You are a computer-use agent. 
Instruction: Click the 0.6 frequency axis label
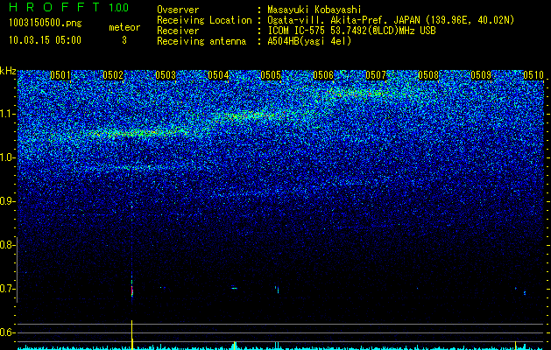click(x=7, y=332)
